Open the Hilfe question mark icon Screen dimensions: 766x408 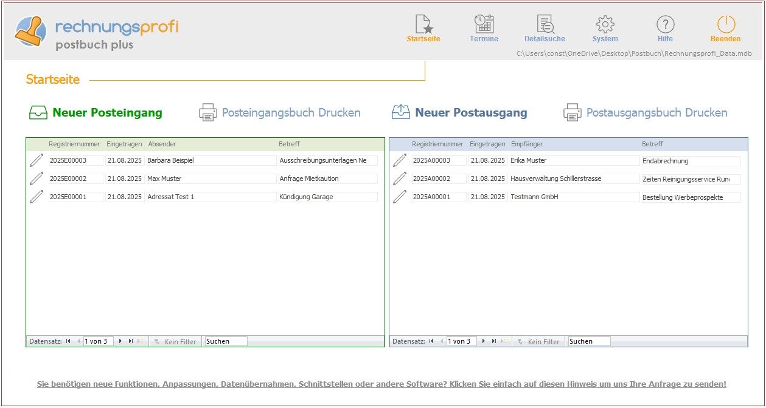point(665,24)
